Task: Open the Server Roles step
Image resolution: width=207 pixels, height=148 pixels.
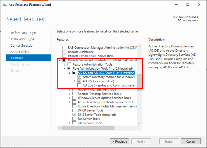Action: [20, 52]
